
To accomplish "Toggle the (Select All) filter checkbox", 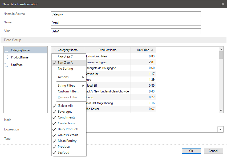I will tap(65, 106).
